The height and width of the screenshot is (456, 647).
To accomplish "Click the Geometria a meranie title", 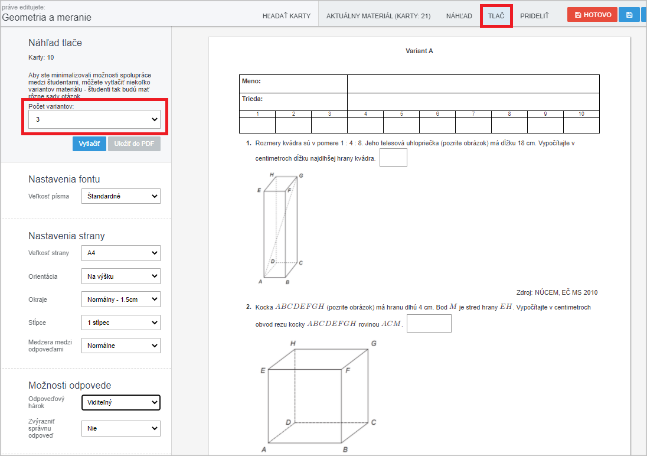I will [x=47, y=17].
